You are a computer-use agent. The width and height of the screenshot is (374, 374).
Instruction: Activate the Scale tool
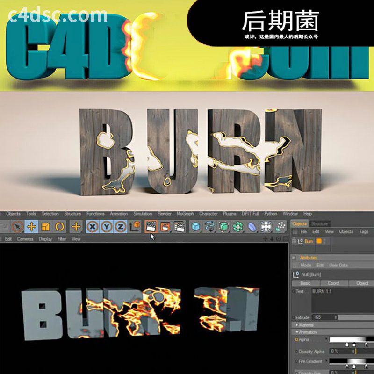[45, 226]
